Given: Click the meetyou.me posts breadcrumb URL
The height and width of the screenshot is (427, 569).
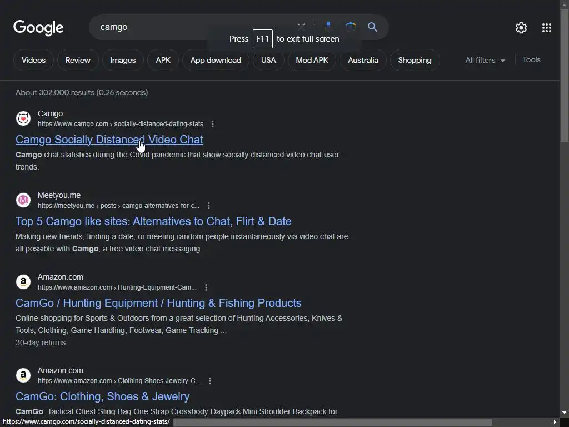Looking at the screenshot, I should tap(119, 206).
